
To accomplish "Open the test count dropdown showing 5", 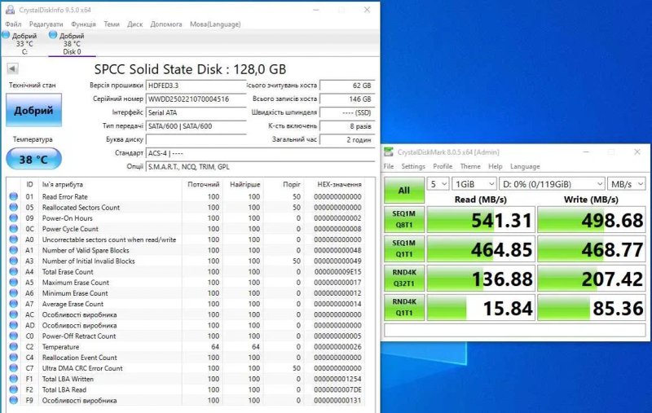I will (x=438, y=184).
